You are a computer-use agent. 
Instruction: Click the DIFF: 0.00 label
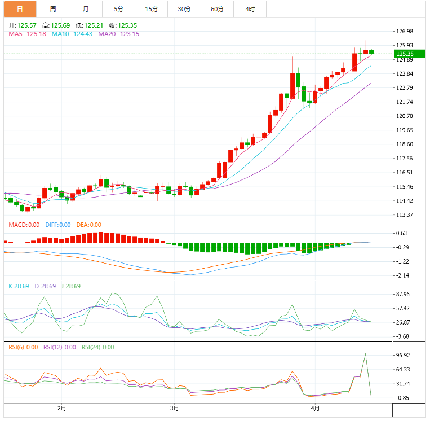[x=59, y=225]
